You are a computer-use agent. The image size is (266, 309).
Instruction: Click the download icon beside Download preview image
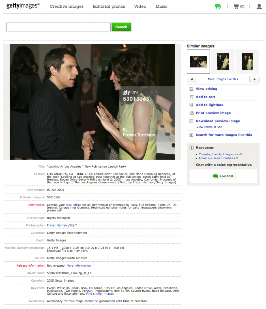(191, 121)
